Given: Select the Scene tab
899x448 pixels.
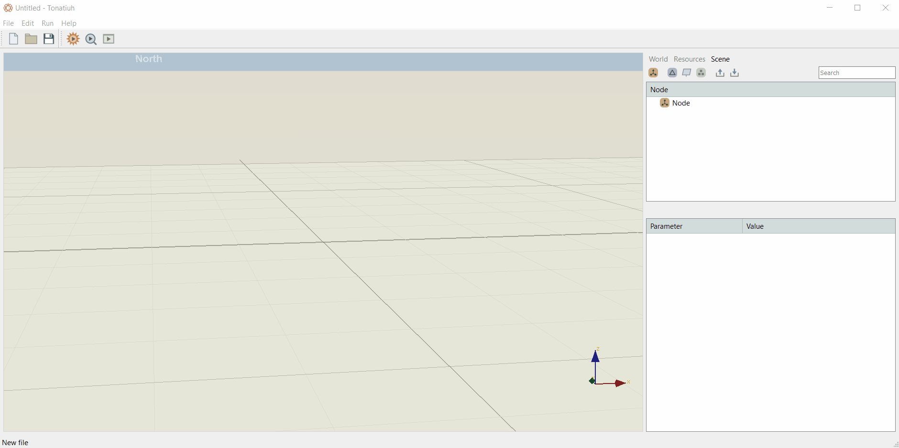Looking at the screenshot, I should tap(720, 59).
